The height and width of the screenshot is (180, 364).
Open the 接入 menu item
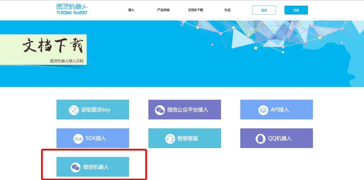pyautogui.click(x=131, y=10)
